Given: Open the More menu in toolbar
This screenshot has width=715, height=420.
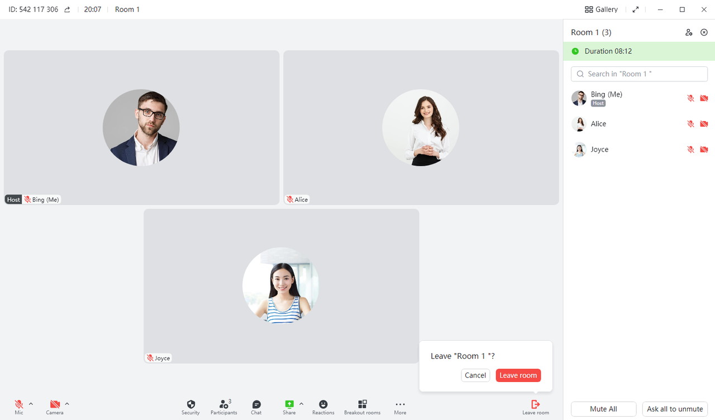Looking at the screenshot, I should [400, 404].
